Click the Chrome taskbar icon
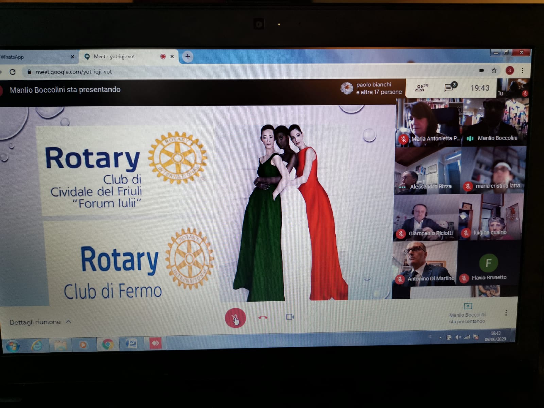 coord(107,344)
